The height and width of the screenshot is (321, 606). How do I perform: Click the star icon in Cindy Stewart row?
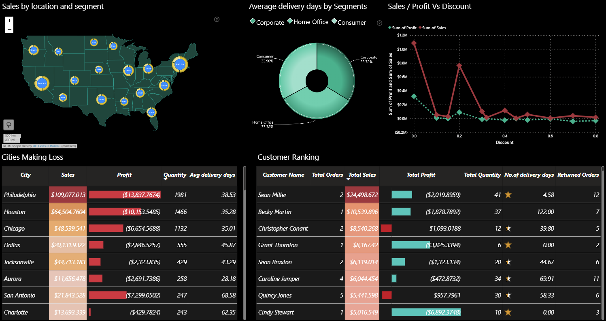[508, 312]
